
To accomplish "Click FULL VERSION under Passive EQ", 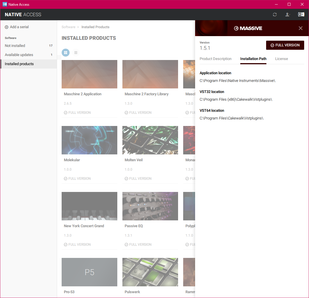I will click(x=138, y=244).
